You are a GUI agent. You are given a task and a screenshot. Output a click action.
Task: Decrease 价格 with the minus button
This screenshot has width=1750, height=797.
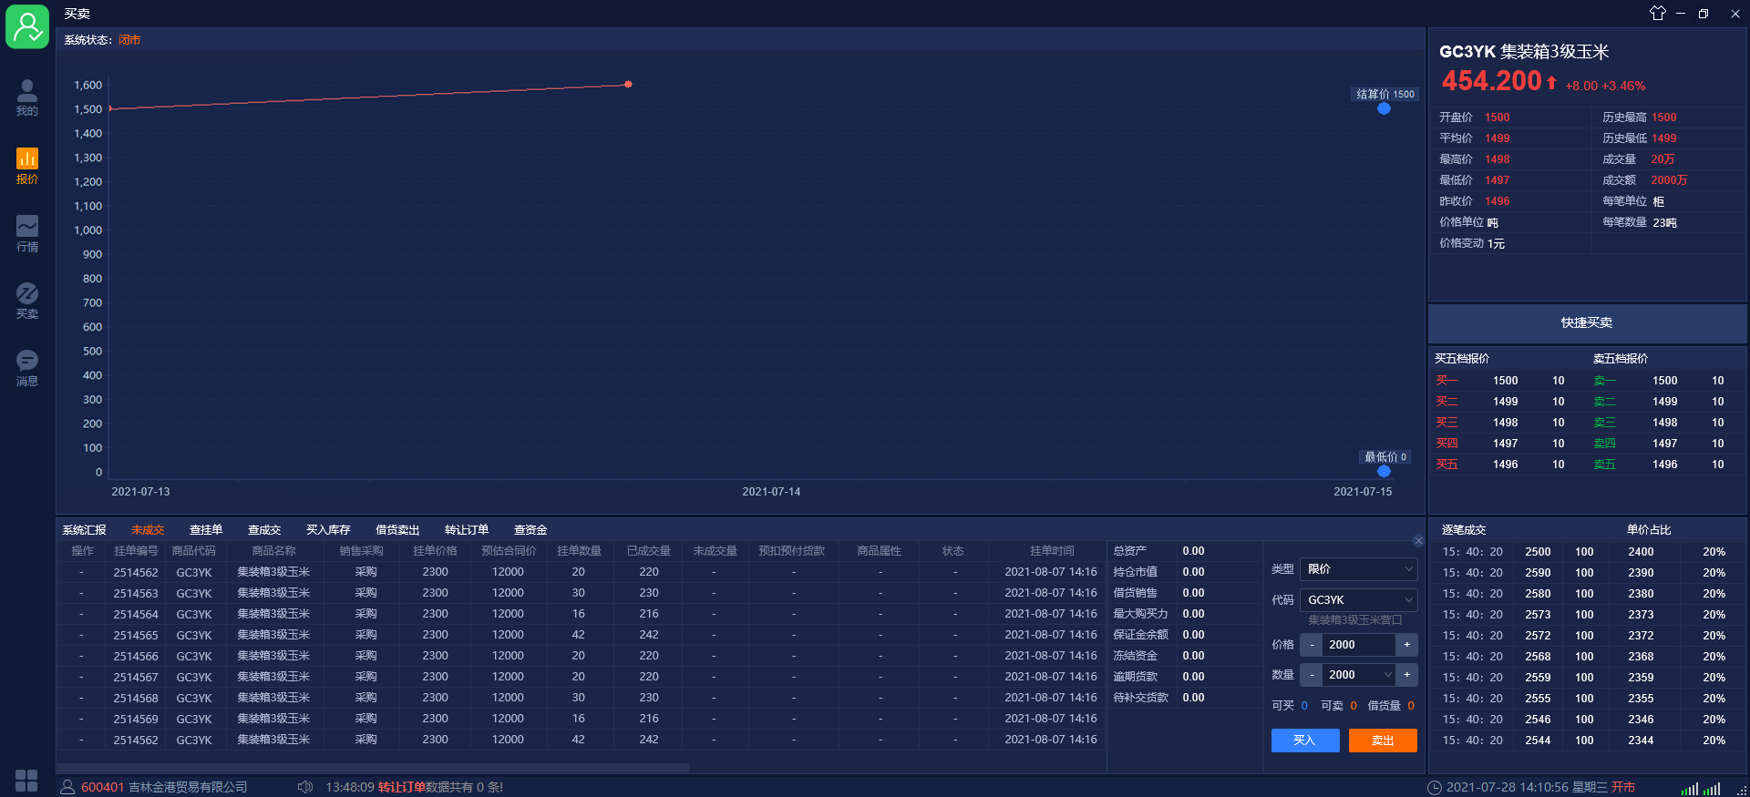[1312, 645]
